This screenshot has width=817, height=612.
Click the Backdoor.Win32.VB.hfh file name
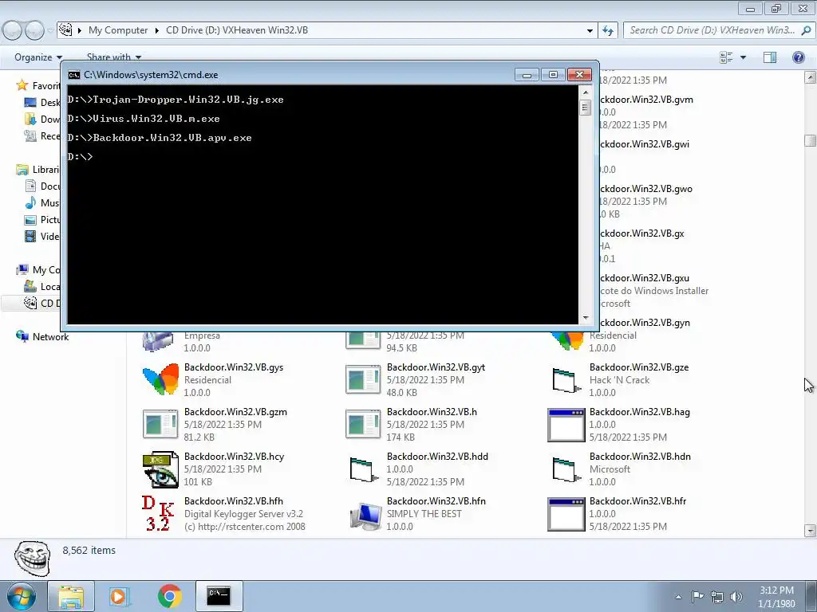(234, 501)
